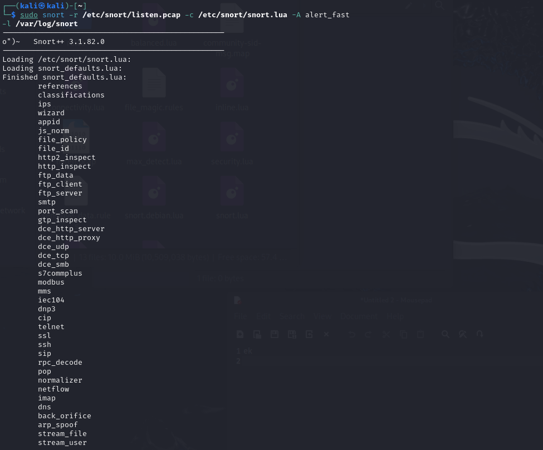Select max_detect.lua file icon in file manager
Image resolution: width=543 pixels, height=450 pixels.
click(x=154, y=137)
